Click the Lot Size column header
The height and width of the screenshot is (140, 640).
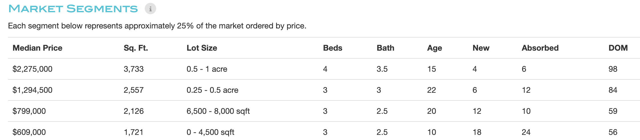(202, 48)
